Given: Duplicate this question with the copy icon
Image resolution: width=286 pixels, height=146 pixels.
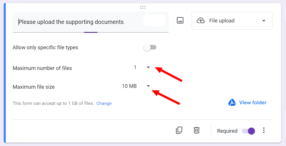Looking at the screenshot, I should [x=179, y=130].
